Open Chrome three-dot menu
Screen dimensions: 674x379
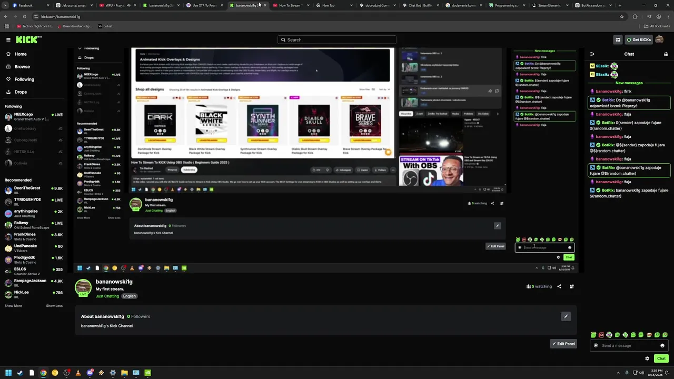pyautogui.click(x=668, y=16)
